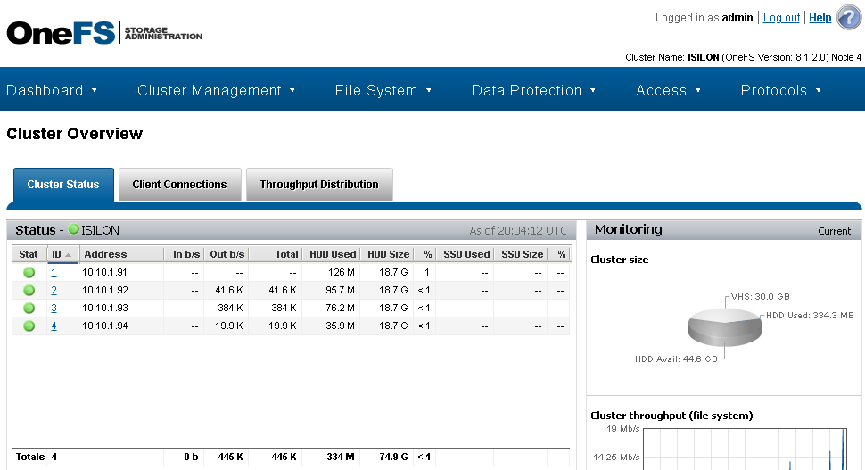Expand the Access dropdown arrow
The image size is (865, 470).
point(698,90)
